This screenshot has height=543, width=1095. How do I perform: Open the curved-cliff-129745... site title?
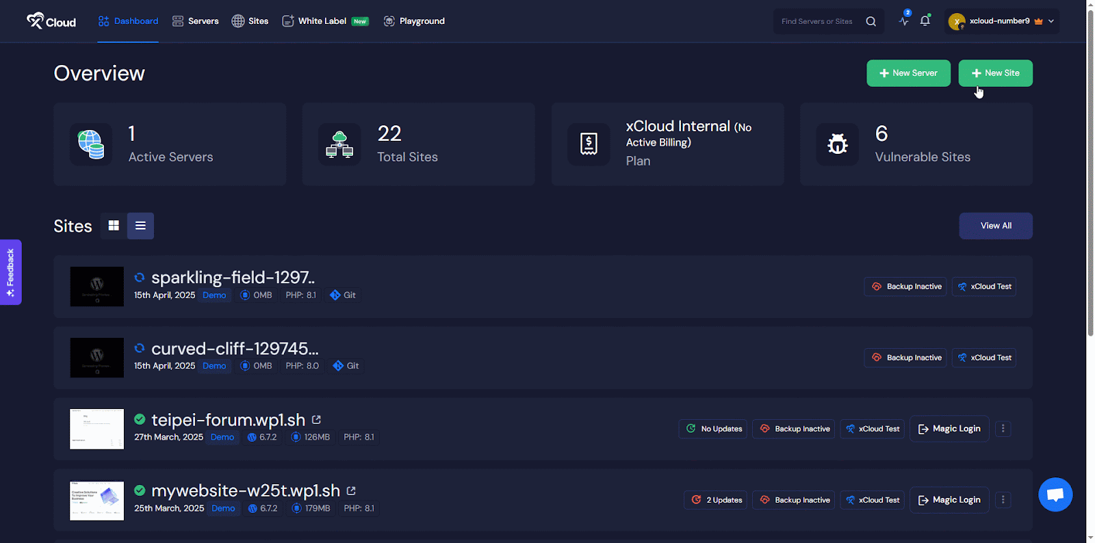tap(235, 349)
